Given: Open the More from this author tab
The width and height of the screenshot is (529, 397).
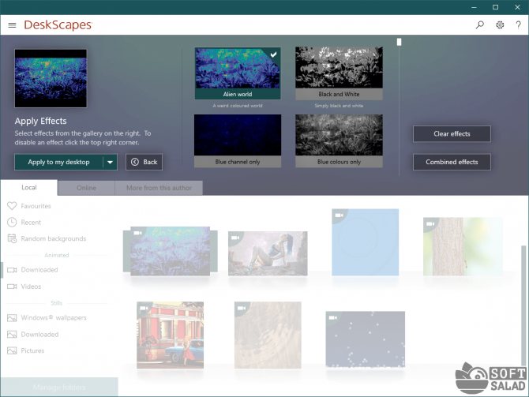Looking at the screenshot, I should point(159,188).
